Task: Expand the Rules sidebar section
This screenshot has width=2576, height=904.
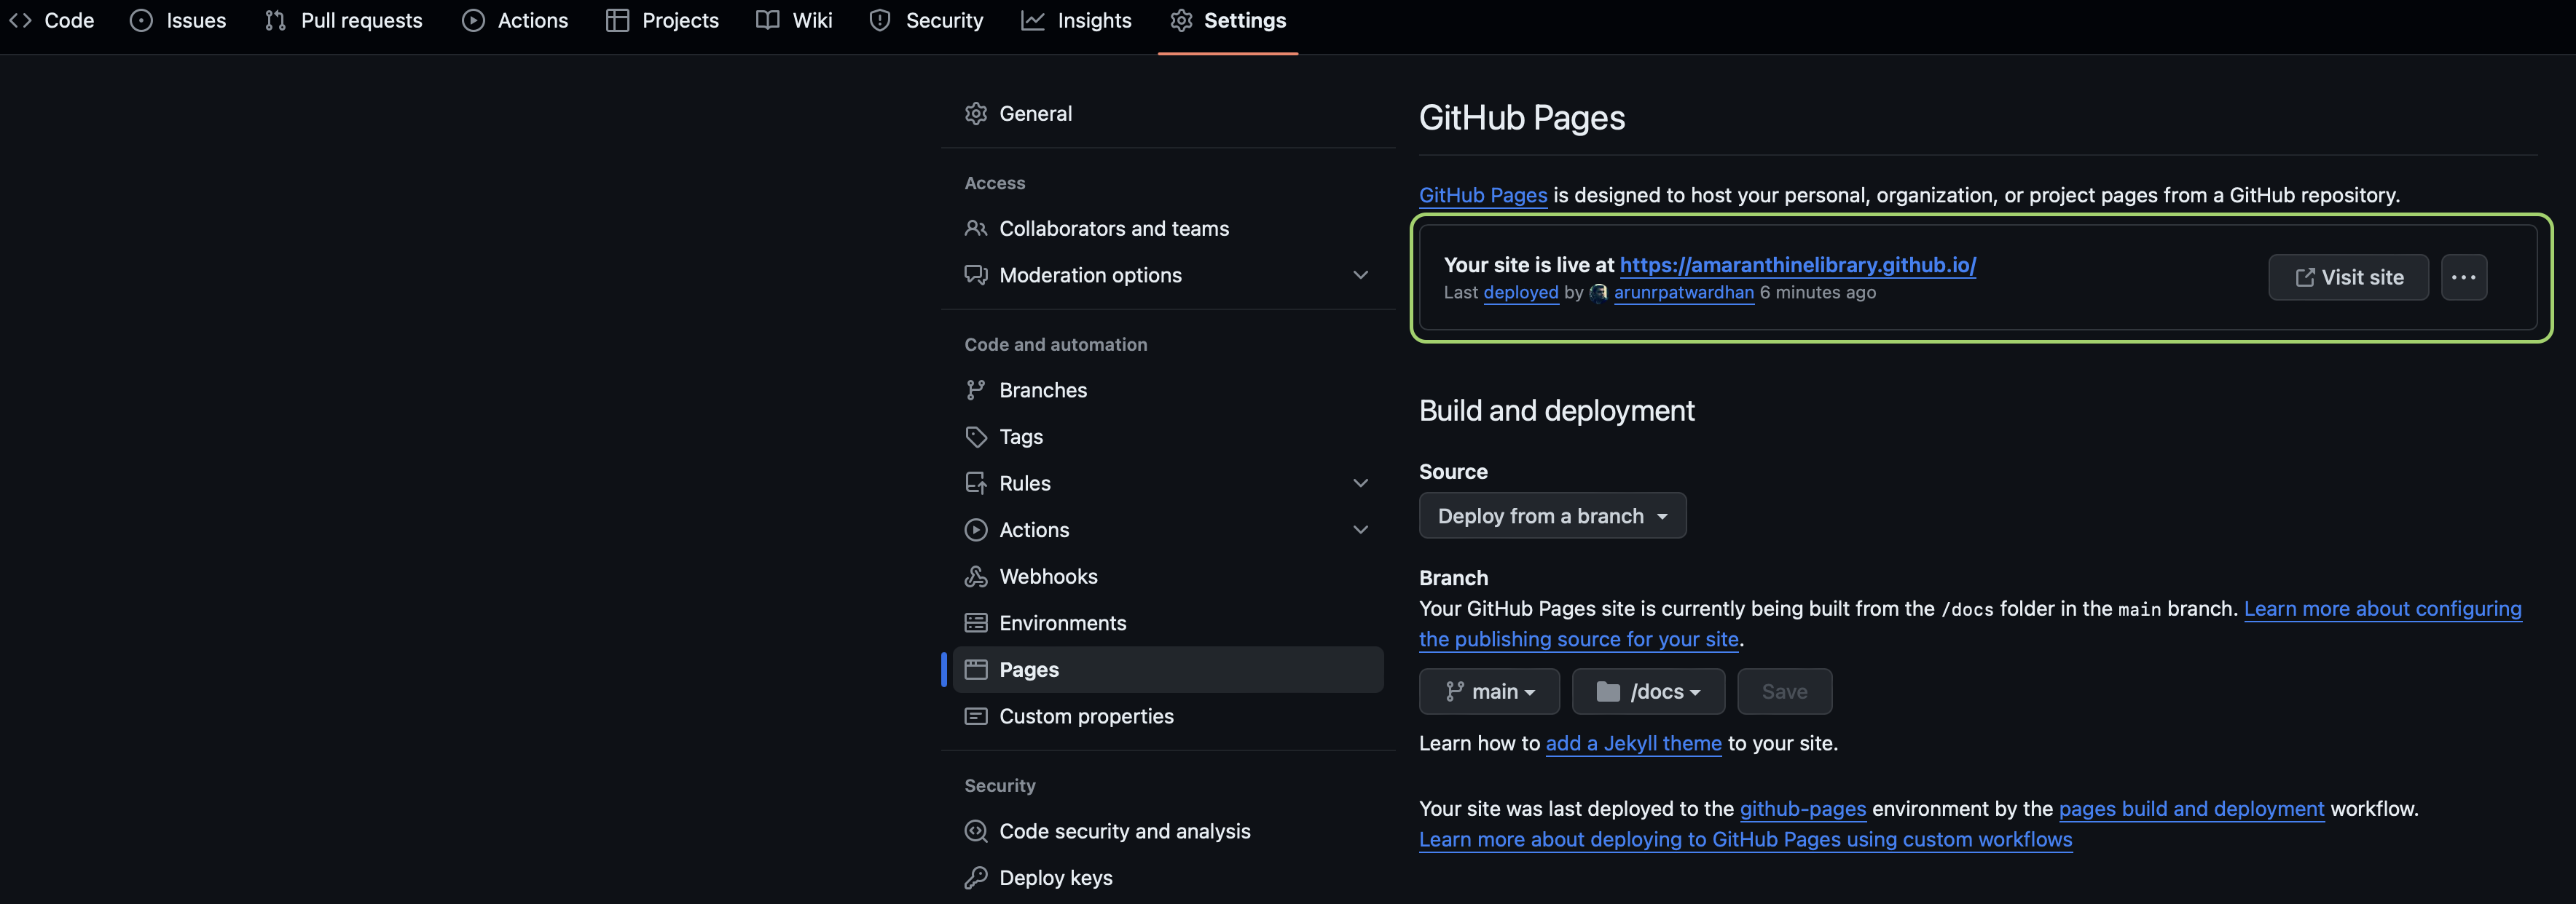Action: 1360,483
